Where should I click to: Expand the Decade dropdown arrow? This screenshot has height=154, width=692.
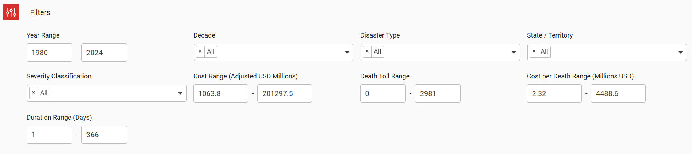coord(347,53)
